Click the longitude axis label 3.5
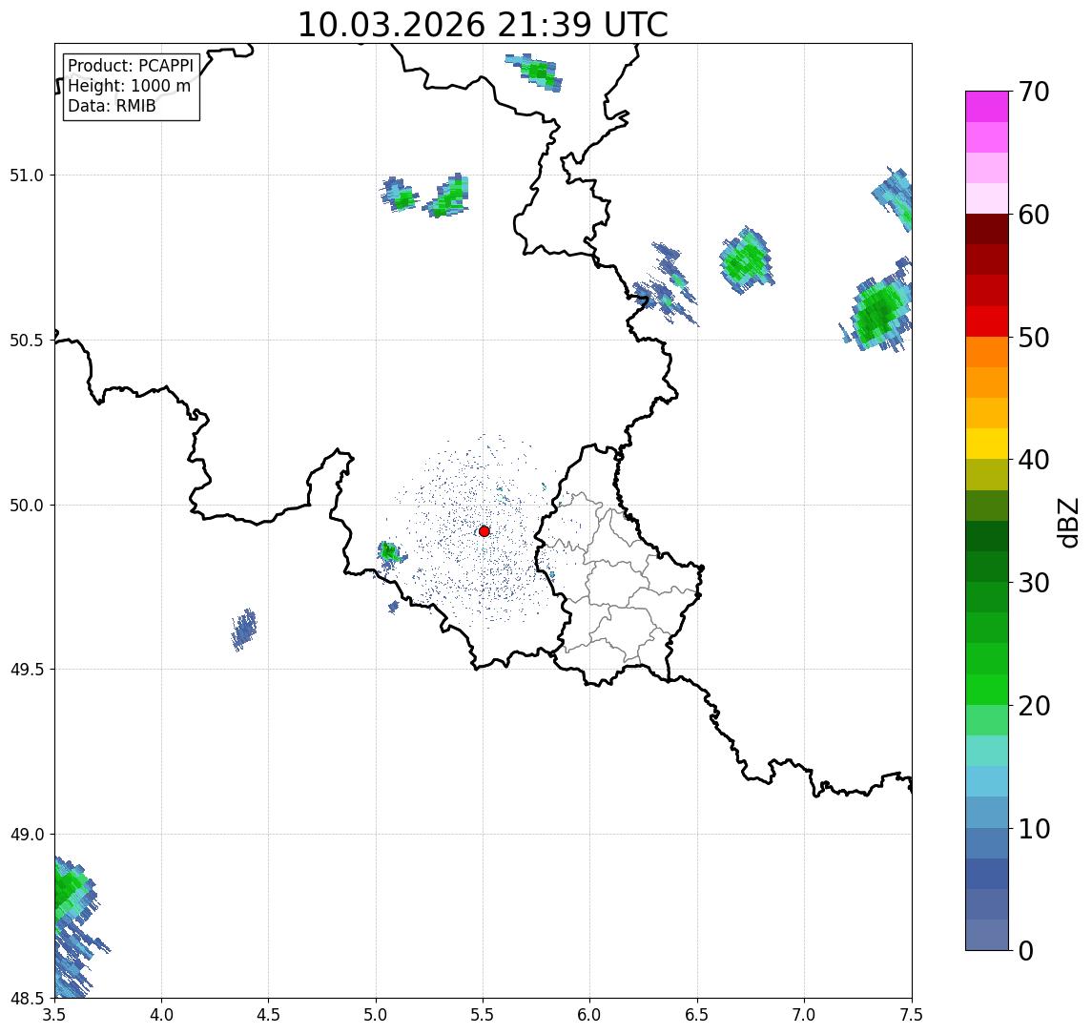Screen dimensions: 1092x1034 (x=54, y=1015)
